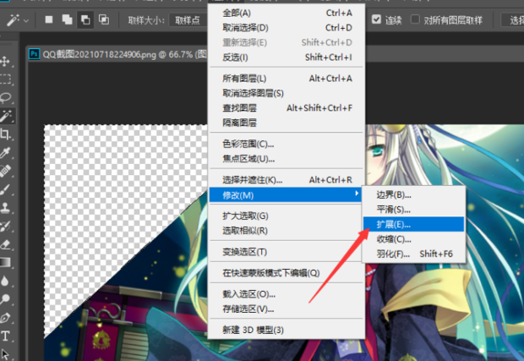Viewport: 524px width, 361px height.
Task: Select the Eraser tool
Action: [x=5, y=244]
